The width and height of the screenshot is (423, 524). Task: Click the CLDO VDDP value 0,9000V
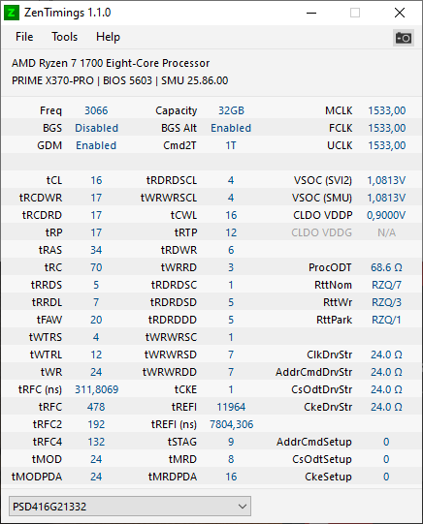click(386, 215)
